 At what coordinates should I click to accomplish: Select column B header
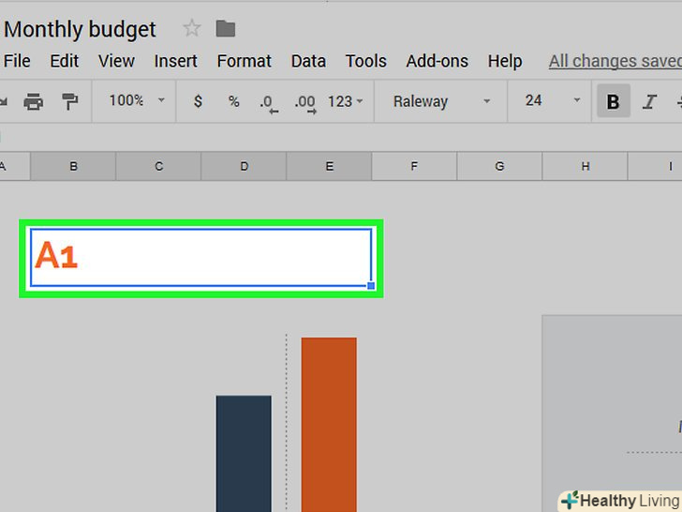click(73, 166)
